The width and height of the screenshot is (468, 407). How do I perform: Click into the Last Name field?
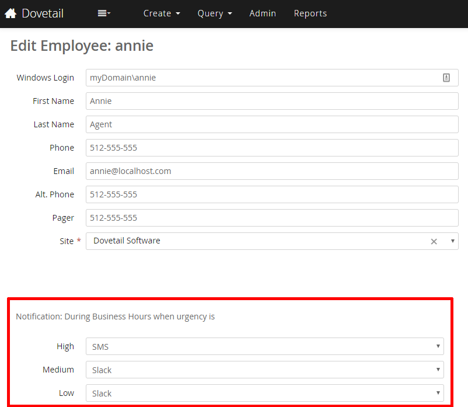272,124
